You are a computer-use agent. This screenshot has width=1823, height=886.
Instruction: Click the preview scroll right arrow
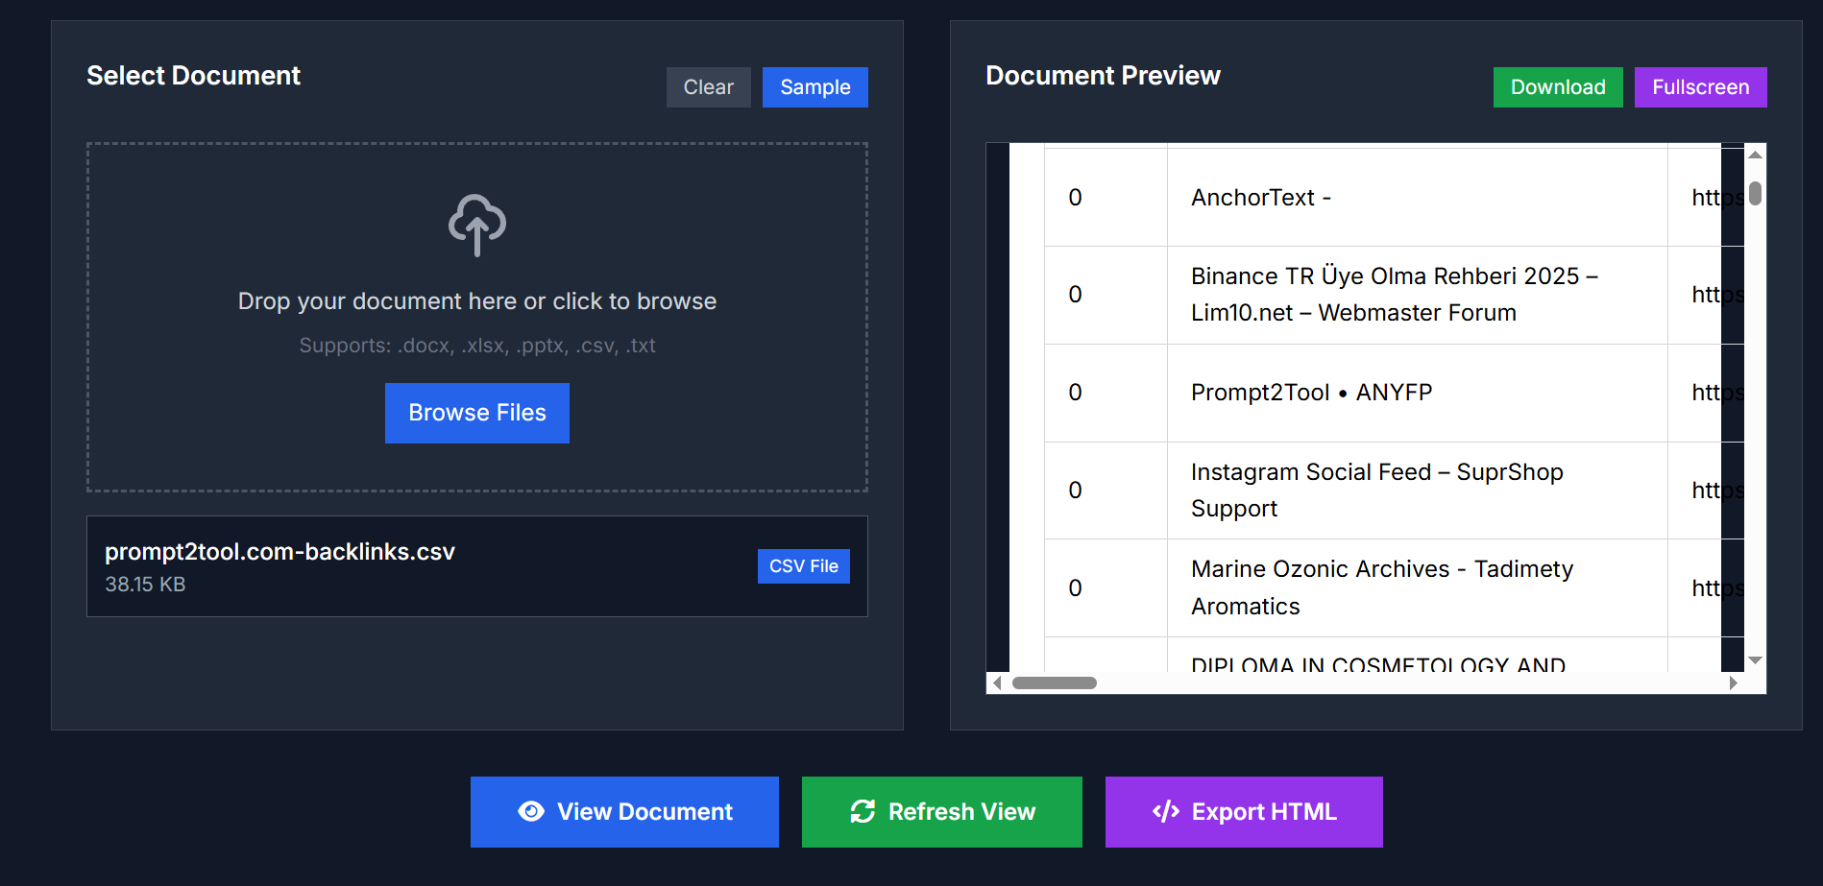1733,683
